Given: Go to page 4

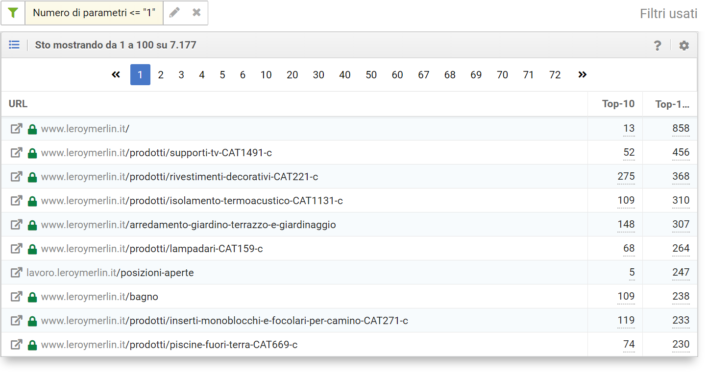Looking at the screenshot, I should (x=202, y=74).
